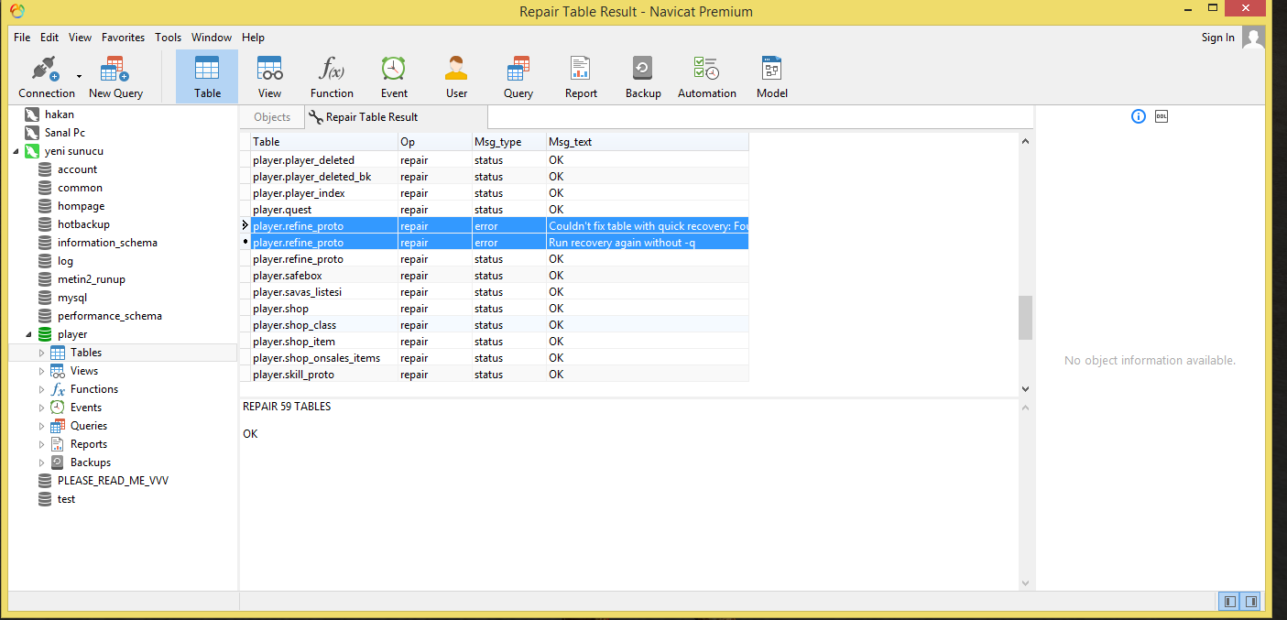This screenshot has width=1287, height=620.
Task: Open the Tools menu
Action: [168, 38]
